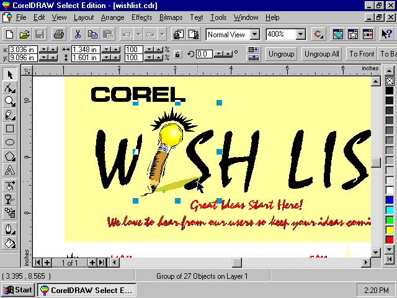Select the Zoom magnifier tool

coord(10,101)
